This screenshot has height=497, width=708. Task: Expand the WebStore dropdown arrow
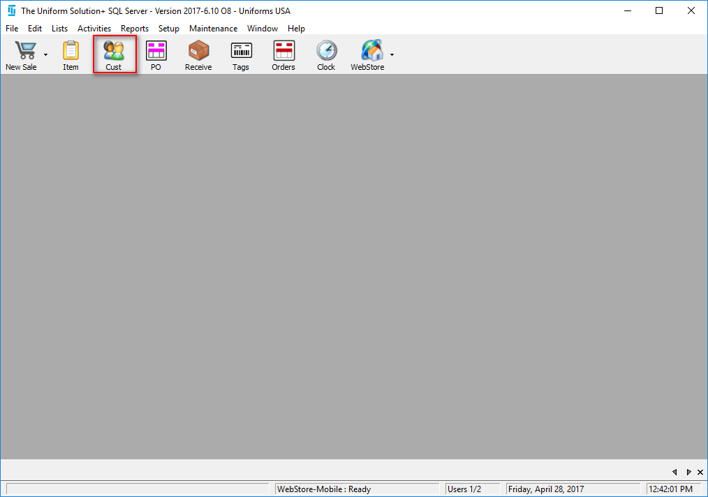click(x=392, y=54)
